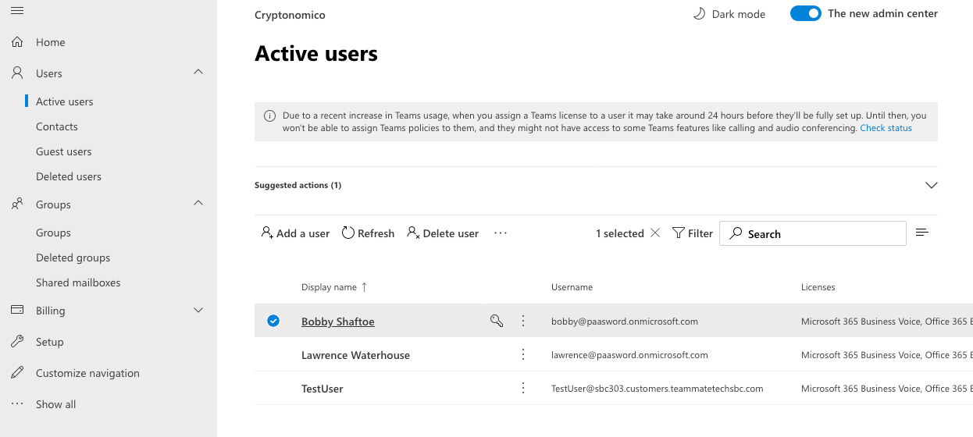This screenshot has width=973, height=437.
Task: Click lawrence@paasword.onmicrosoft.com username
Action: tap(629, 354)
